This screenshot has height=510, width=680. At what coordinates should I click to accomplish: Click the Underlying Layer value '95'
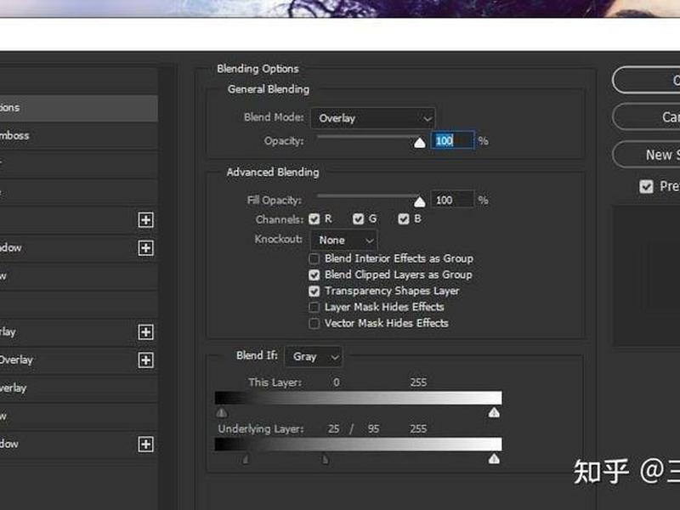(373, 429)
